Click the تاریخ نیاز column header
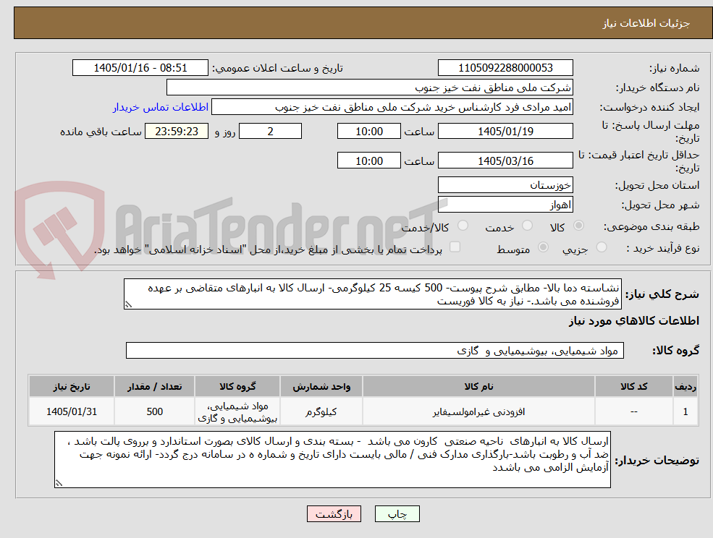The height and width of the screenshot is (538, 713). tap(72, 386)
